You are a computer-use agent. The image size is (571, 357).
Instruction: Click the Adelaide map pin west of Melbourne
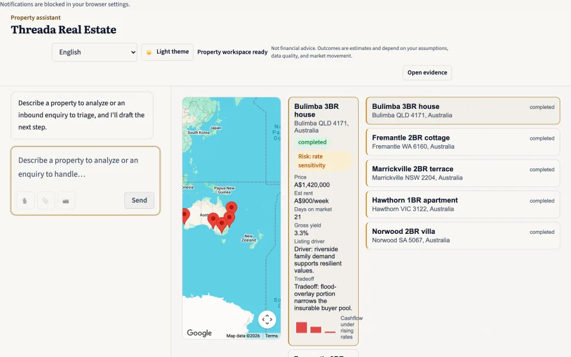pos(213,221)
